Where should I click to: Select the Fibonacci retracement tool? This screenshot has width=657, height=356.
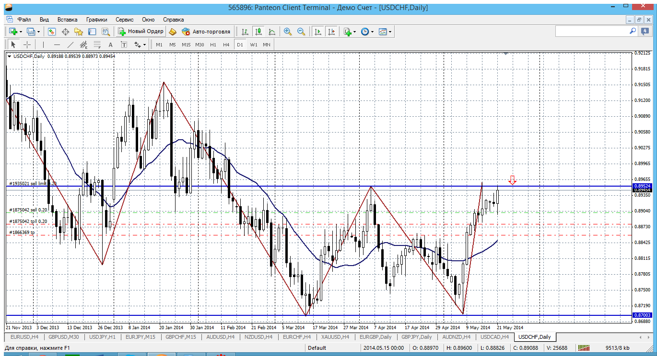point(97,44)
